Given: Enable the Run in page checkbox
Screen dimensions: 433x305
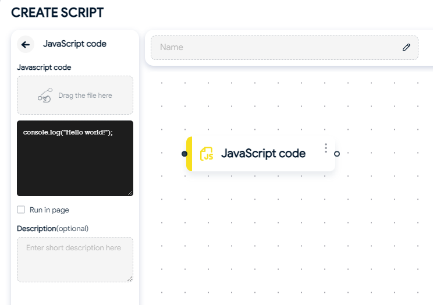Looking at the screenshot, I should point(21,210).
